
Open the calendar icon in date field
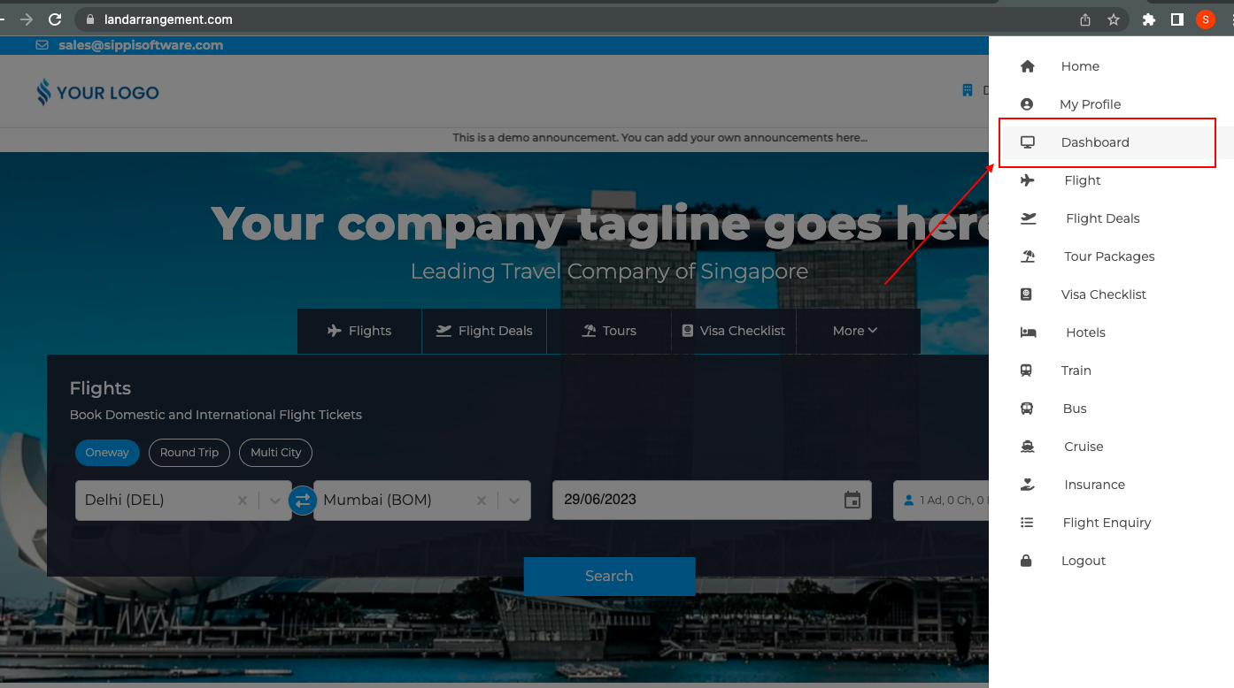tap(852, 501)
